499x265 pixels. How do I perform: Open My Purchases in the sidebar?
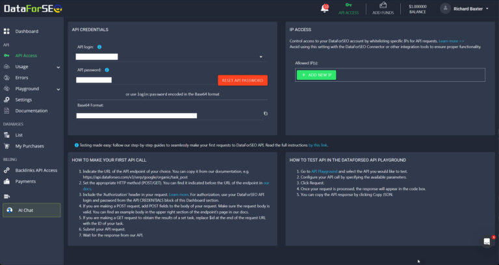click(29, 146)
